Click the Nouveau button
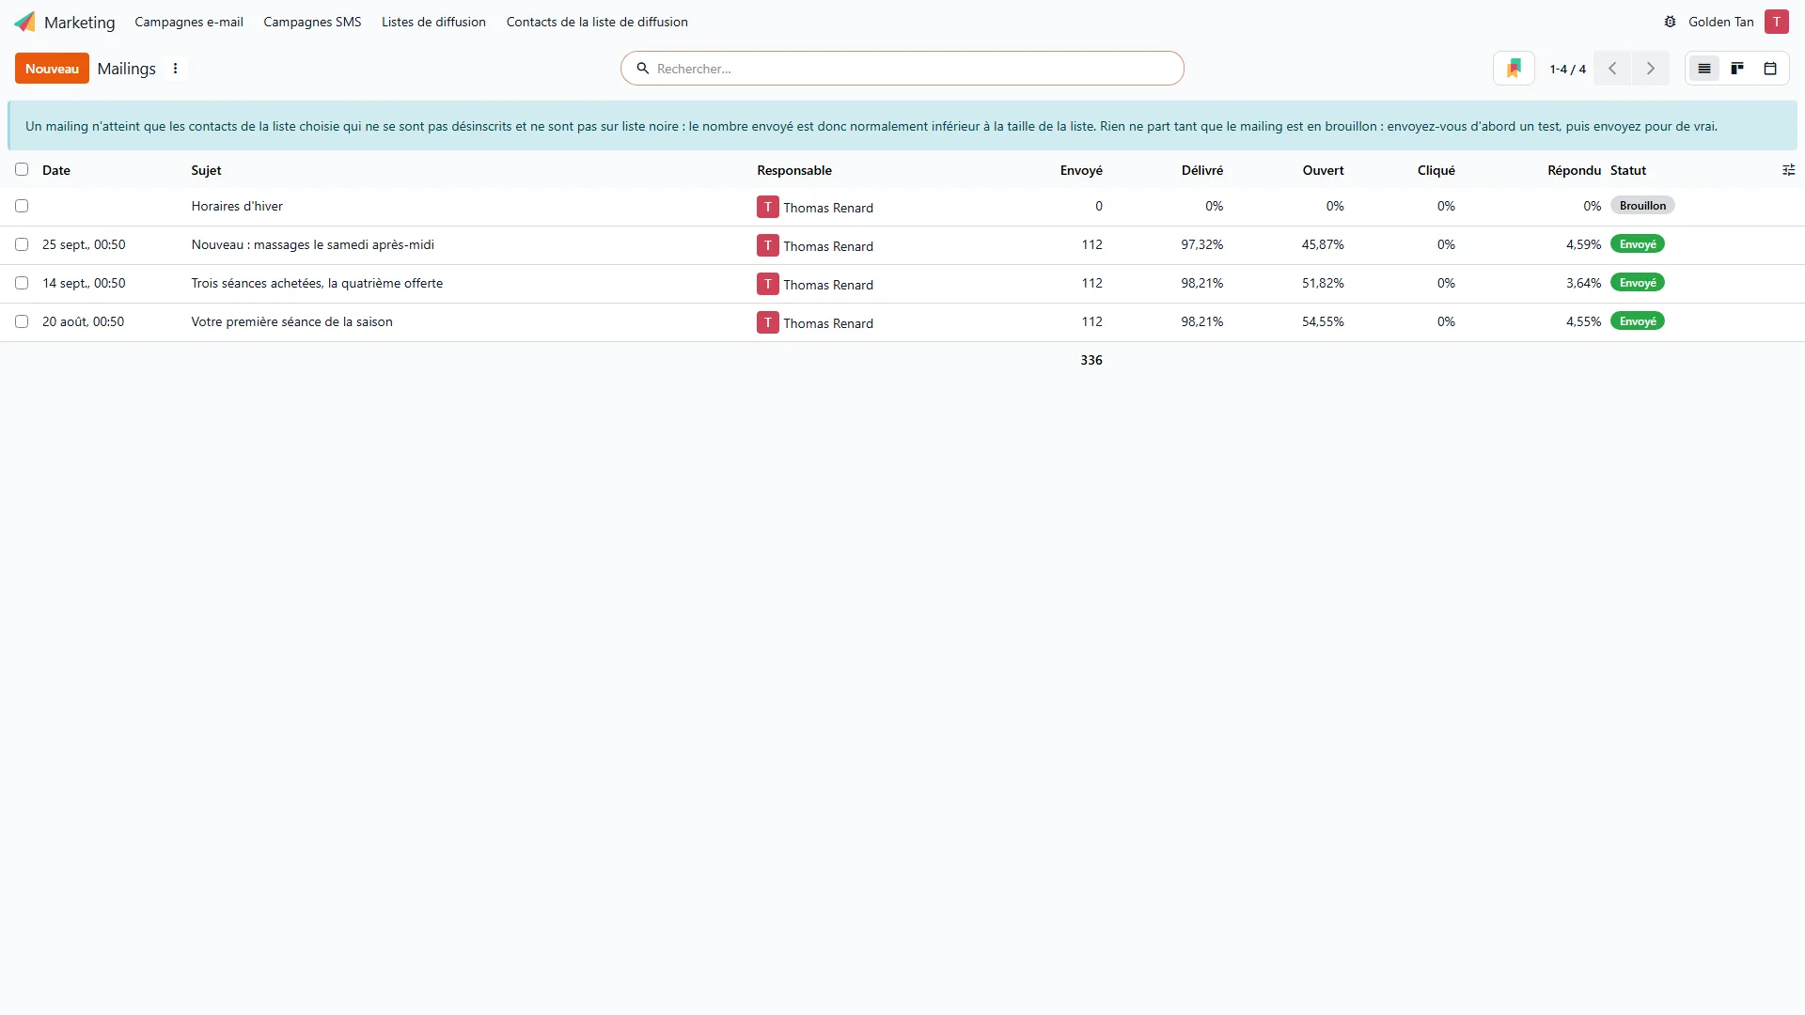Image resolution: width=1805 pixels, height=1015 pixels. [52, 69]
